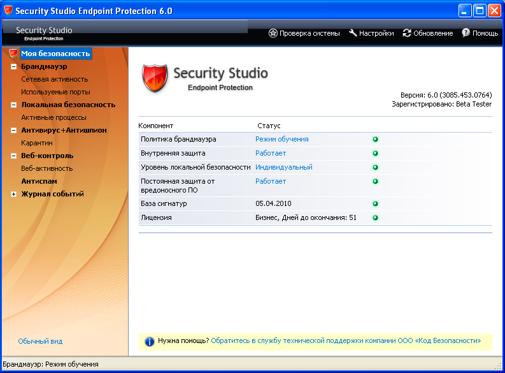
Task: Click status bar text Брандмауэр: Режим обучения
Action: point(50,364)
